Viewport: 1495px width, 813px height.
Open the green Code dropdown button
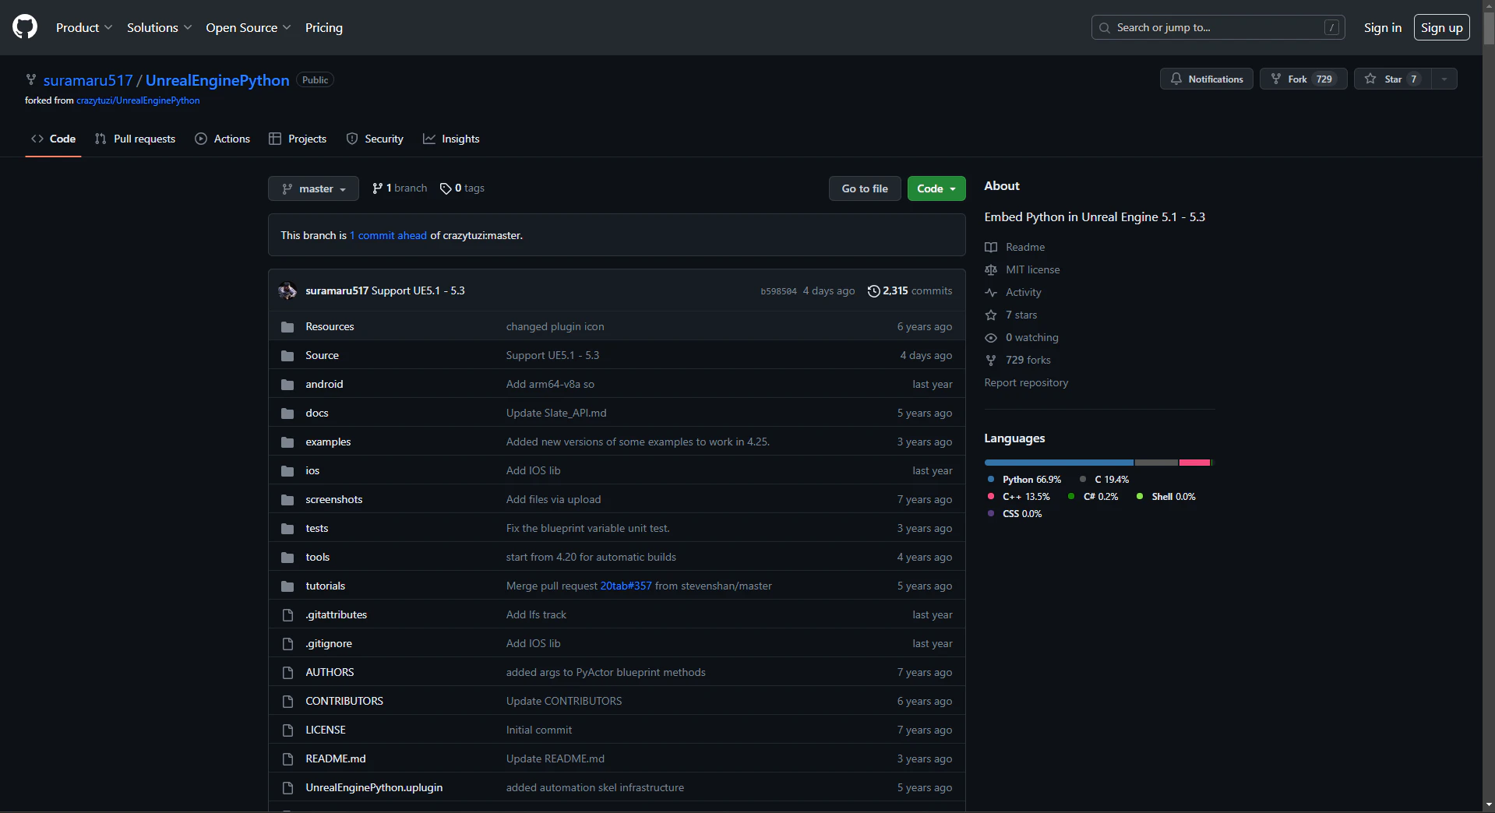click(x=936, y=188)
